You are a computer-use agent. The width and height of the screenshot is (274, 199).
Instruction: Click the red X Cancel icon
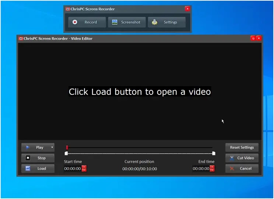[x=232, y=168]
